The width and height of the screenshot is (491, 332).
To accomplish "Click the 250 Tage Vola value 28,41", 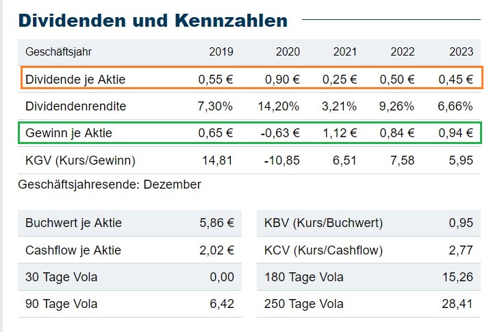I will point(457,304).
